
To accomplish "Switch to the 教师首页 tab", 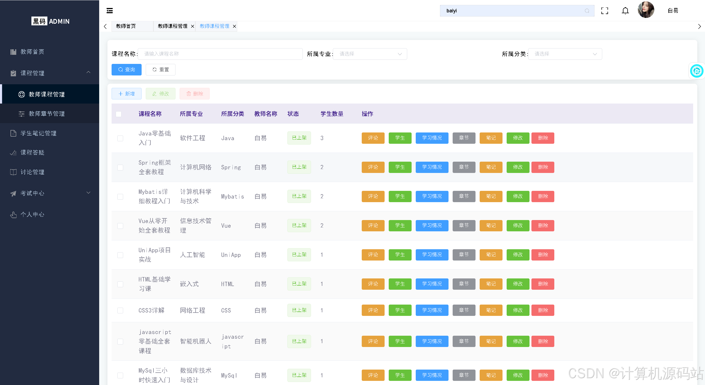I will (x=126, y=26).
